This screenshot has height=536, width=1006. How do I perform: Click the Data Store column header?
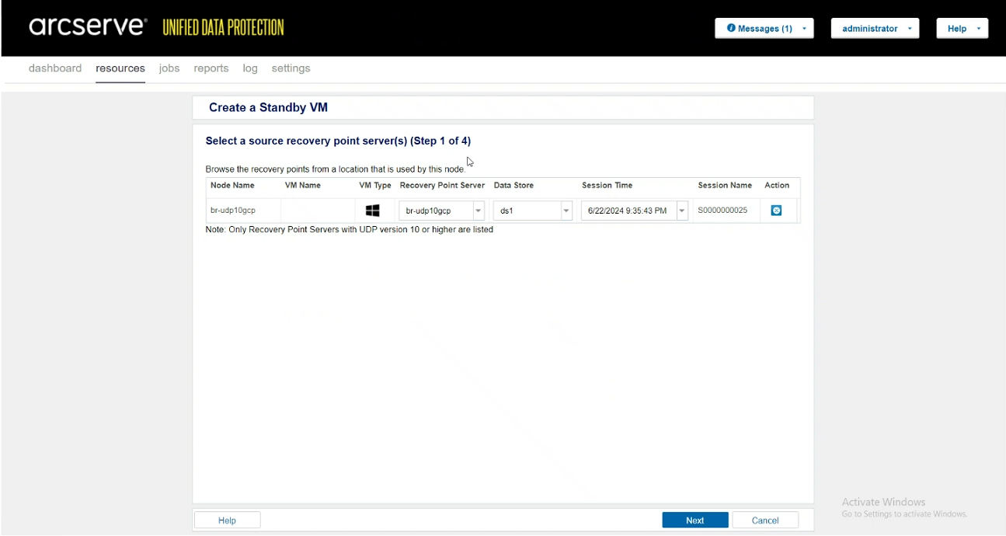tap(513, 186)
